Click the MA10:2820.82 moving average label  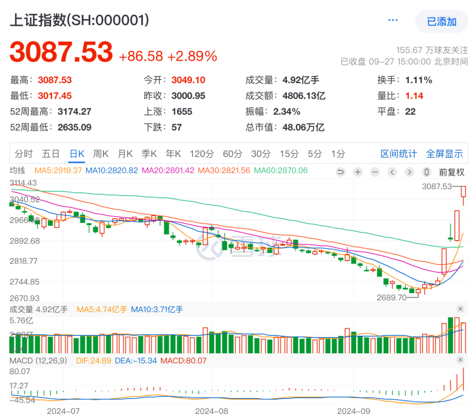coord(112,171)
